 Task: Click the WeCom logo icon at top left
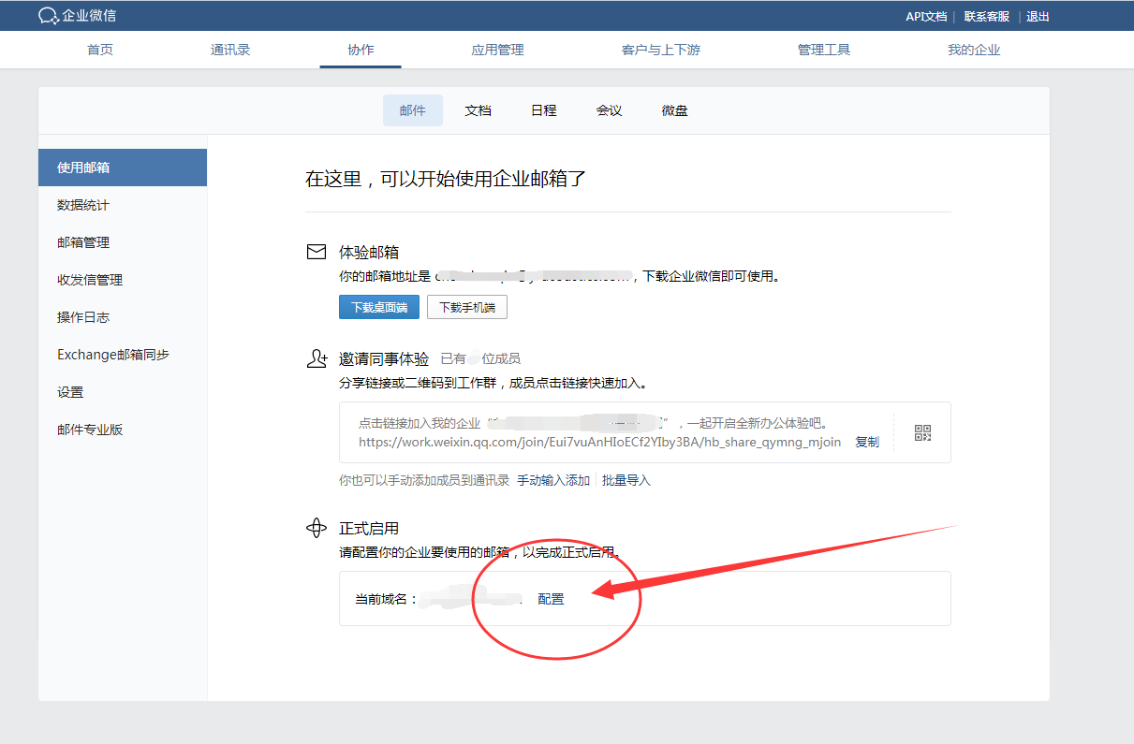coord(49,16)
